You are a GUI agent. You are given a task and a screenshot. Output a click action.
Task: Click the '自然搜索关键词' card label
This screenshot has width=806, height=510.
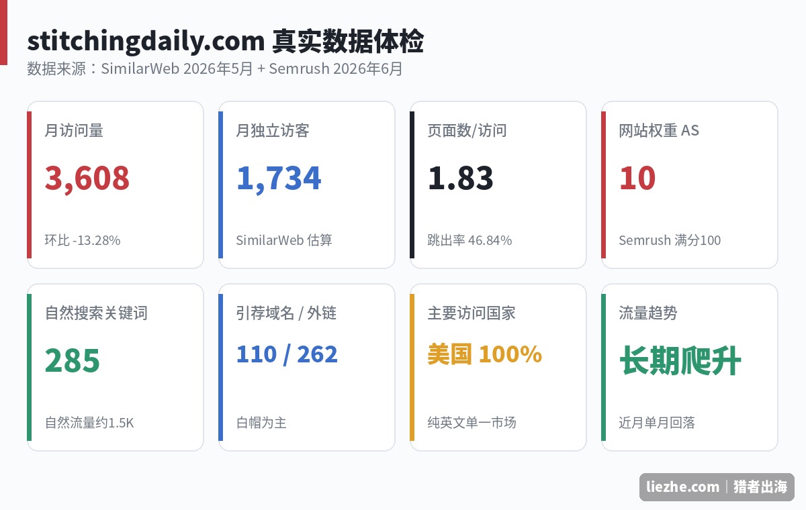tap(96, 313)
